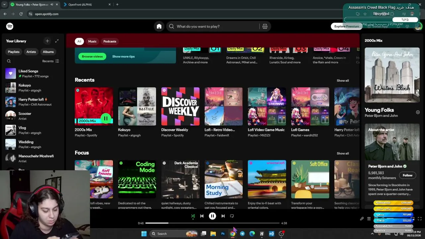The height and width of the screenshot is (239, 425).
Task: Follow Peter Bjorn and John
Action: tap(407, 175)
